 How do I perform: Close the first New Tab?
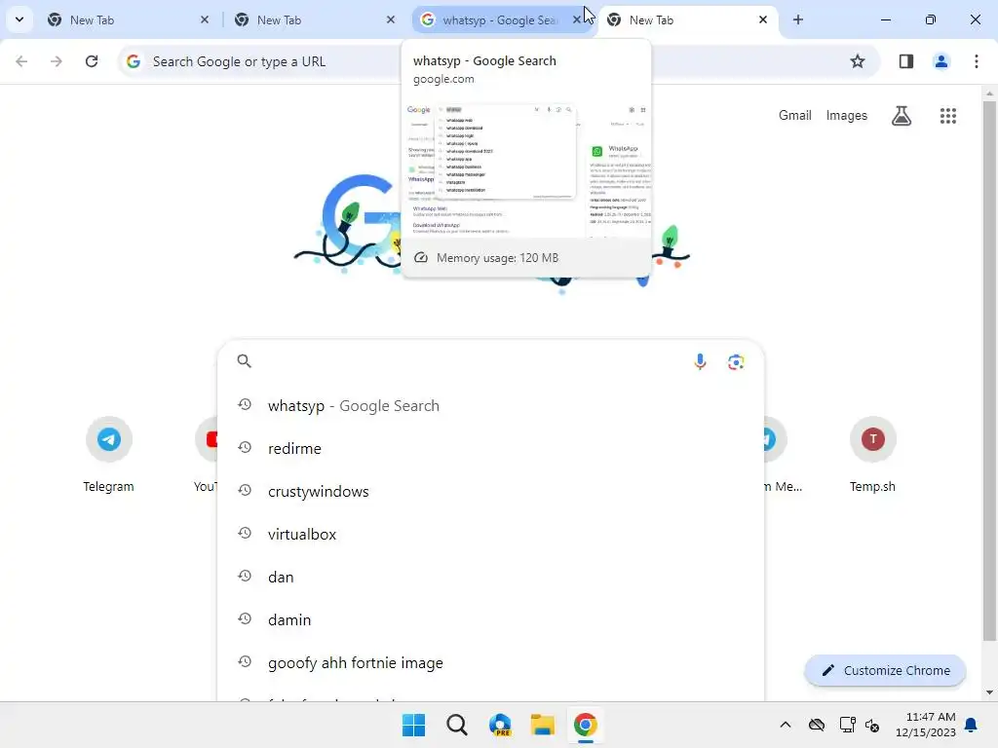point(205,19)
